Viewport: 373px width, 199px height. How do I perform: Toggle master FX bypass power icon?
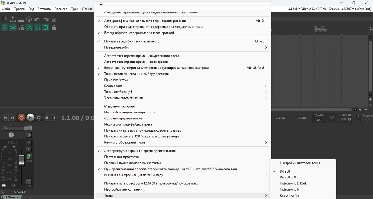pyautogui.click(x=29, y=128)
